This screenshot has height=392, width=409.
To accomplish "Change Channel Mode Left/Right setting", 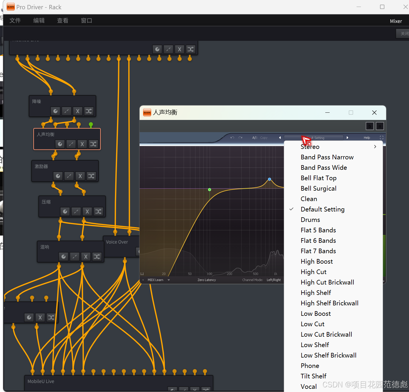I will coord(274,280).
